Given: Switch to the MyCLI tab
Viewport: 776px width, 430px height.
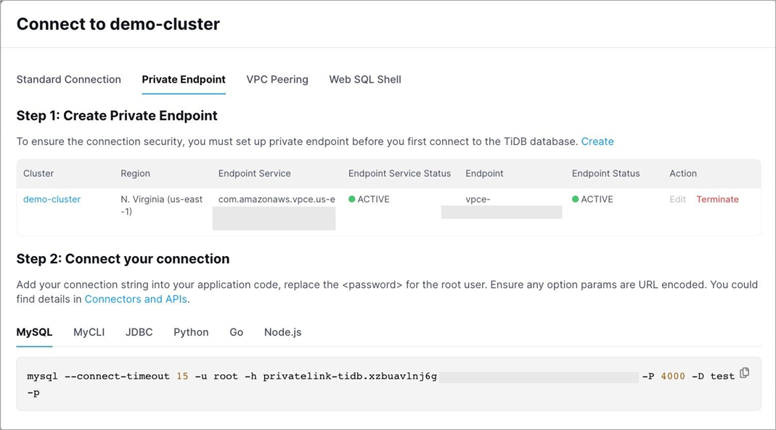Looking at the screenshot, I should point(89,332).
